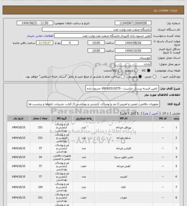
Task: Select the پیراهن مردانه item name
Action: 123,127
